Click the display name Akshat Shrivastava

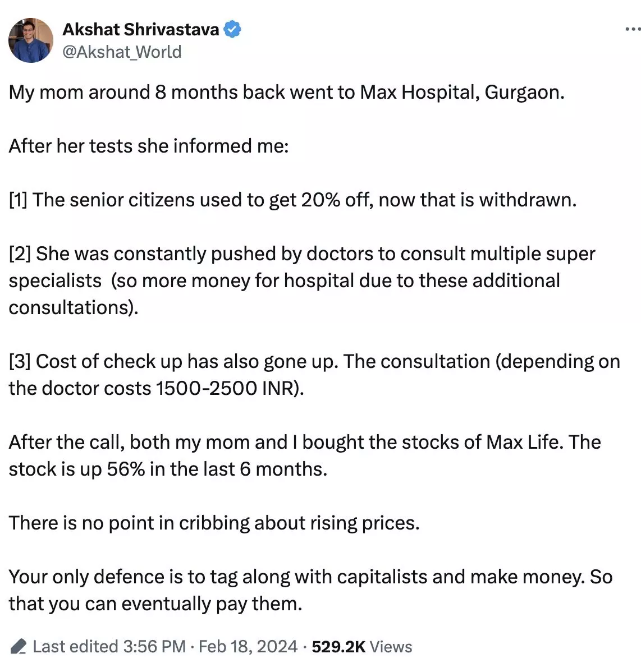(x=140, y=29)
